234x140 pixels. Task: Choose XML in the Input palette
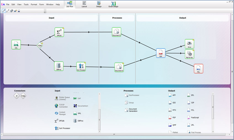(77, 113)
